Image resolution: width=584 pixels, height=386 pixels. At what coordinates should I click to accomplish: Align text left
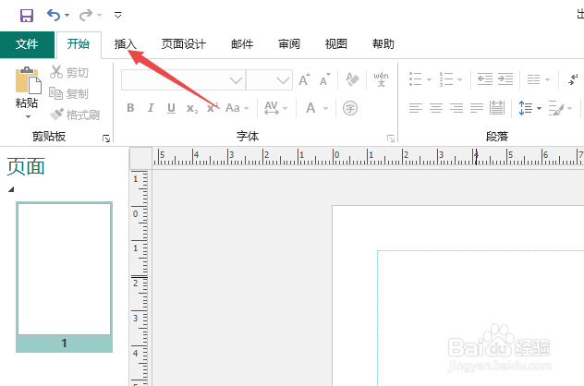click(x=416, y=108)
